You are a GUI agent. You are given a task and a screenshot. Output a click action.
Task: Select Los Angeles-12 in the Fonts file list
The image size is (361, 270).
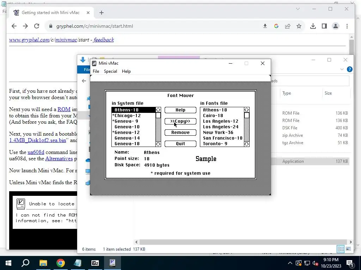click(222, 121)
